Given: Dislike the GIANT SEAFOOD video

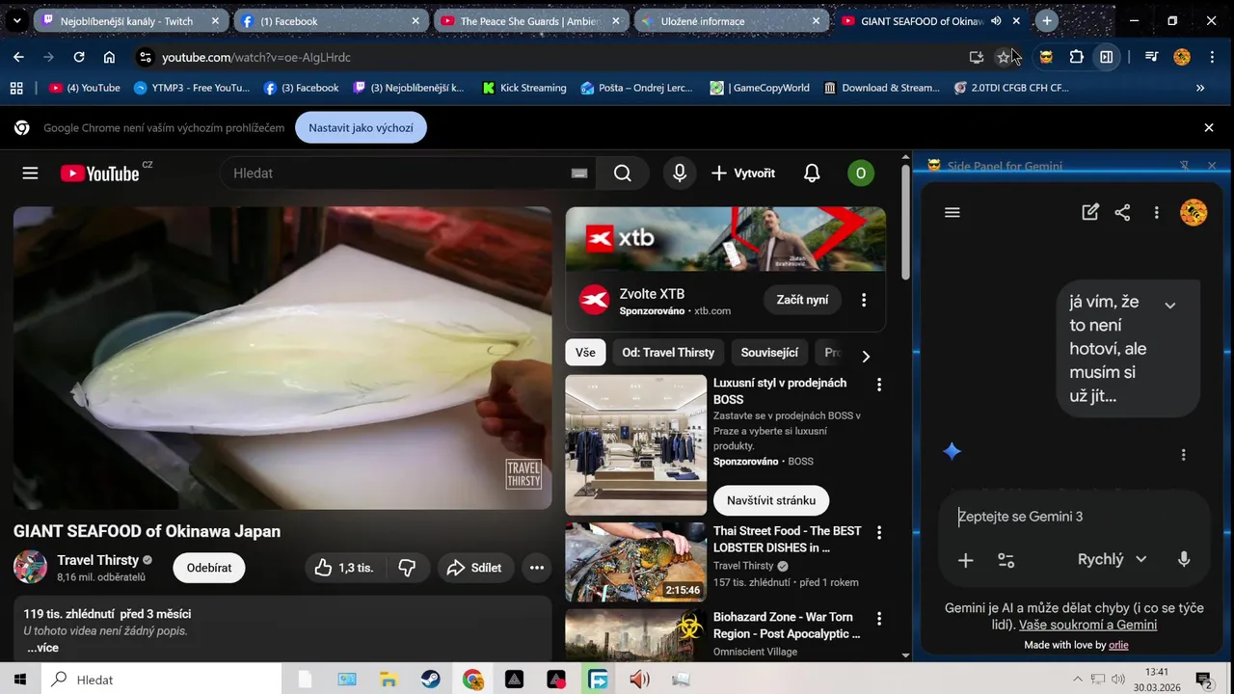Looking at the screenshot, I should [x=408, y=568].
